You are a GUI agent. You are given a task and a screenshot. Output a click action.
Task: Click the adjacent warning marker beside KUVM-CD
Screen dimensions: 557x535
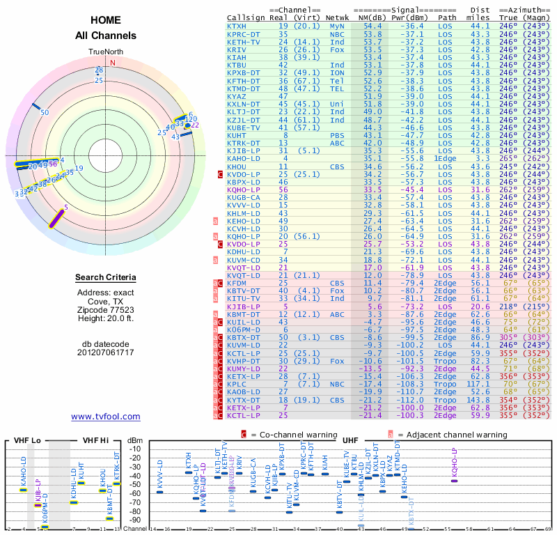tap(215, 261)
